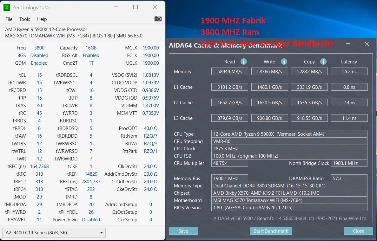Click the green ZenTimings app logo icon

[7, 7]
